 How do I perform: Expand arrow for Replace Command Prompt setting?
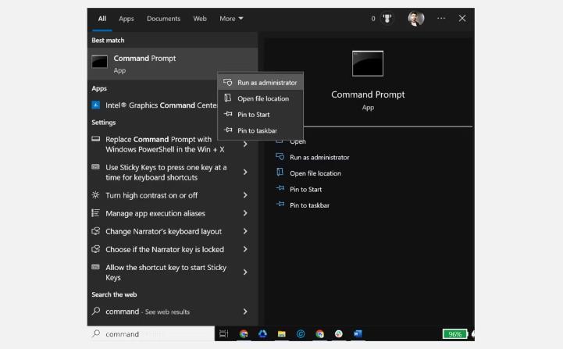pyautogui.click(x=245, y=144)
